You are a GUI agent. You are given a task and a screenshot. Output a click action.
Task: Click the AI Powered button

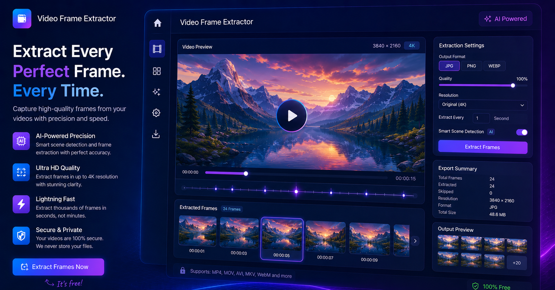coord(506,19)
